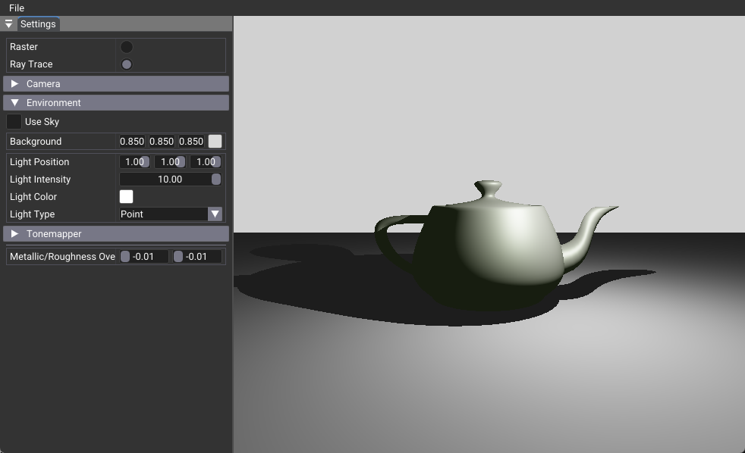This screenshot has height=453, width=745.
Task: Click the Light Intensity slider
Action: [170, 180]
